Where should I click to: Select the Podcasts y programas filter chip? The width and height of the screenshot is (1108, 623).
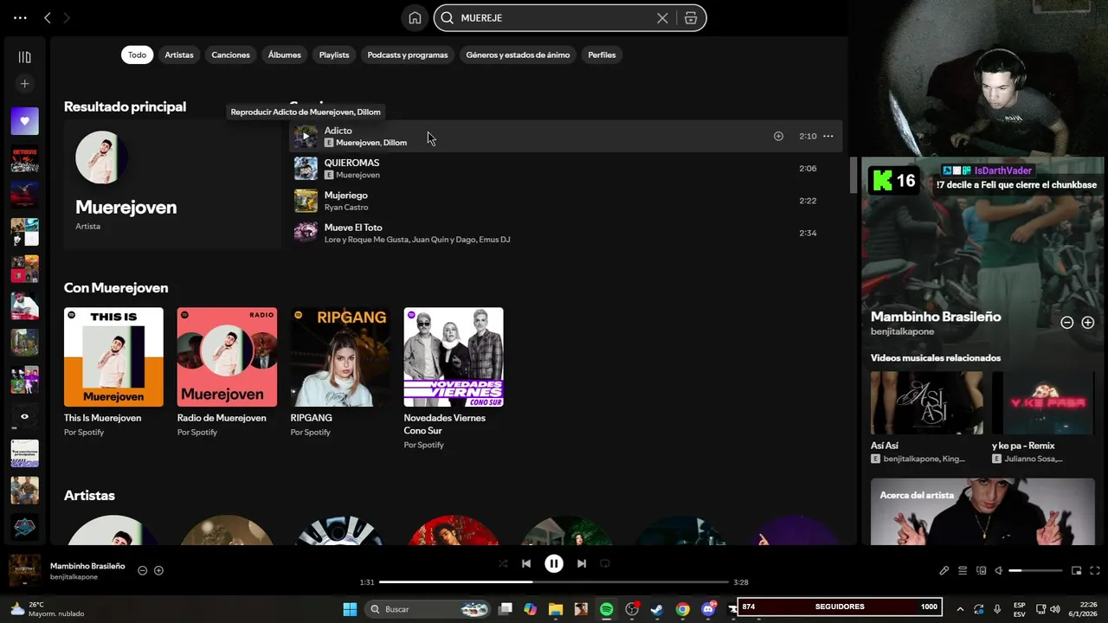(x=408, y=55)
